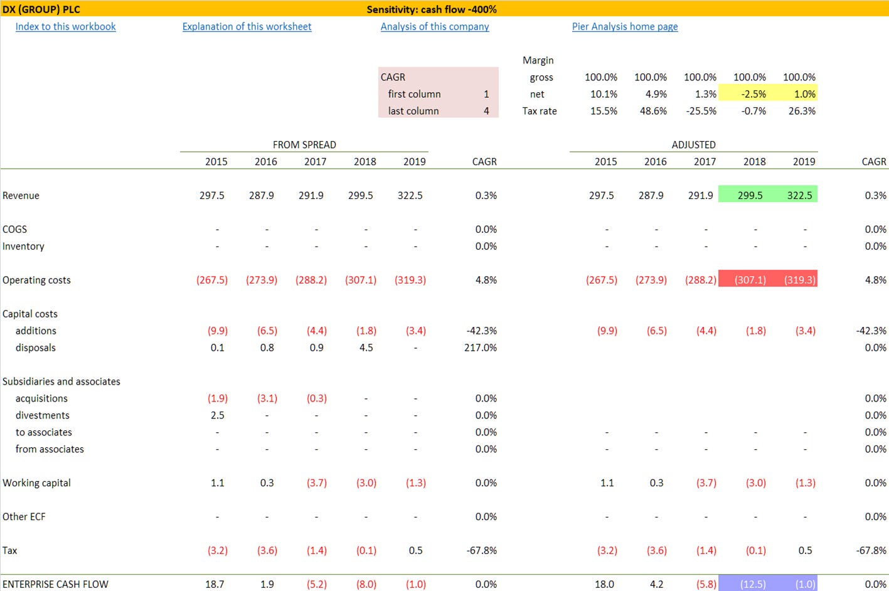Open 'Pier Analysis home page' link
The height and width of the screenshot is (591, 889).
(x=625, y=26)
